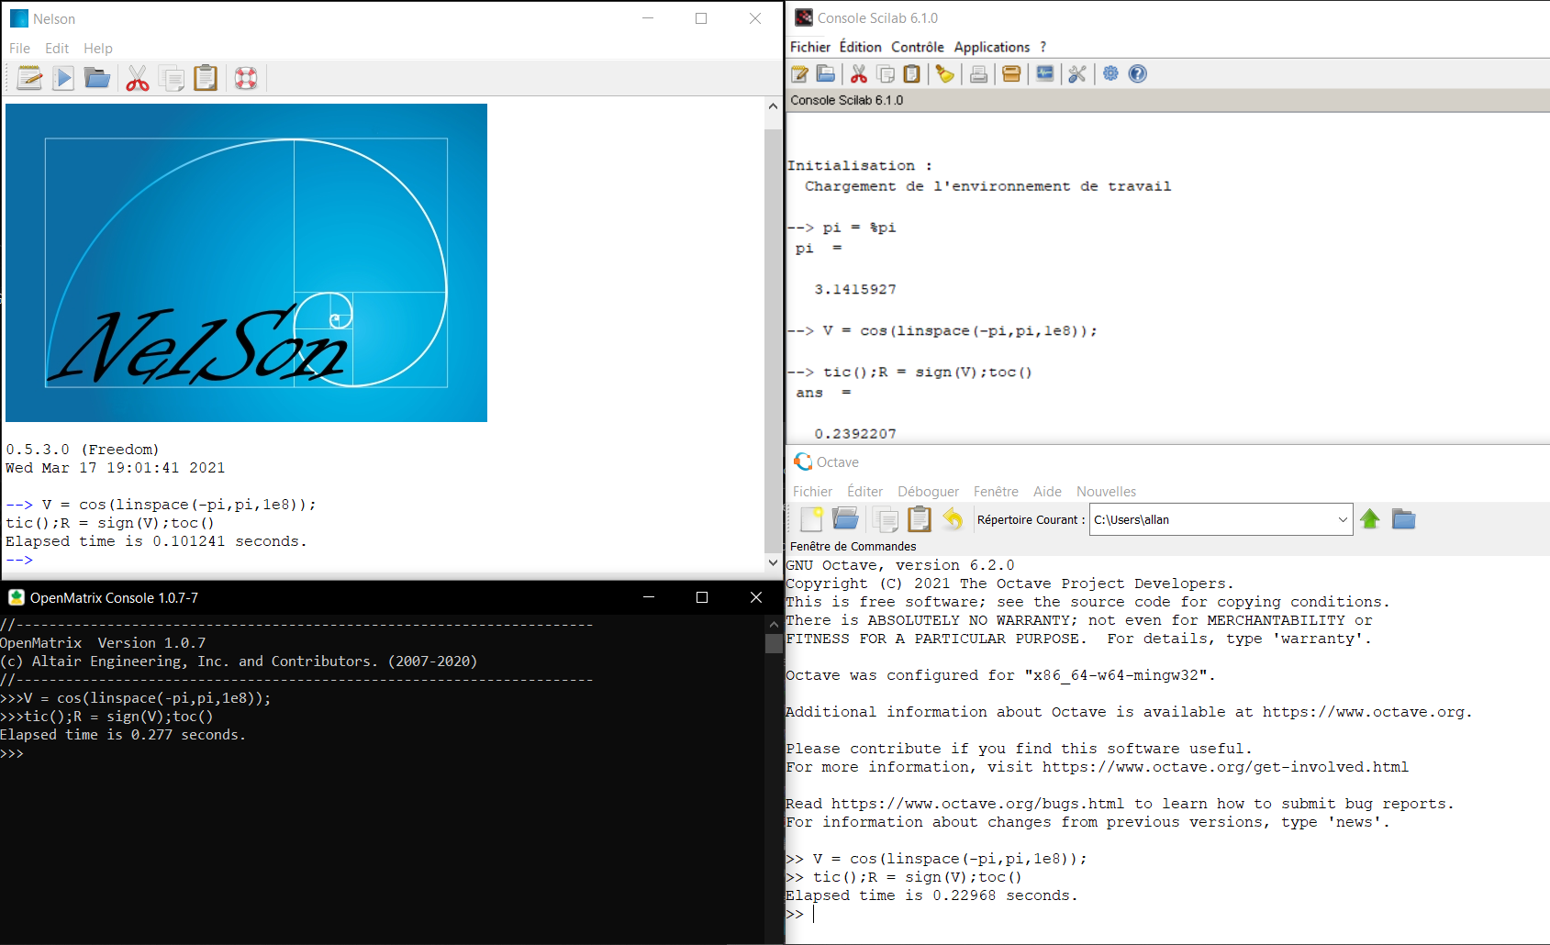Open the Éditer menu in Octave
This screenshot has width=1550, height=945.
coord(865,492)
